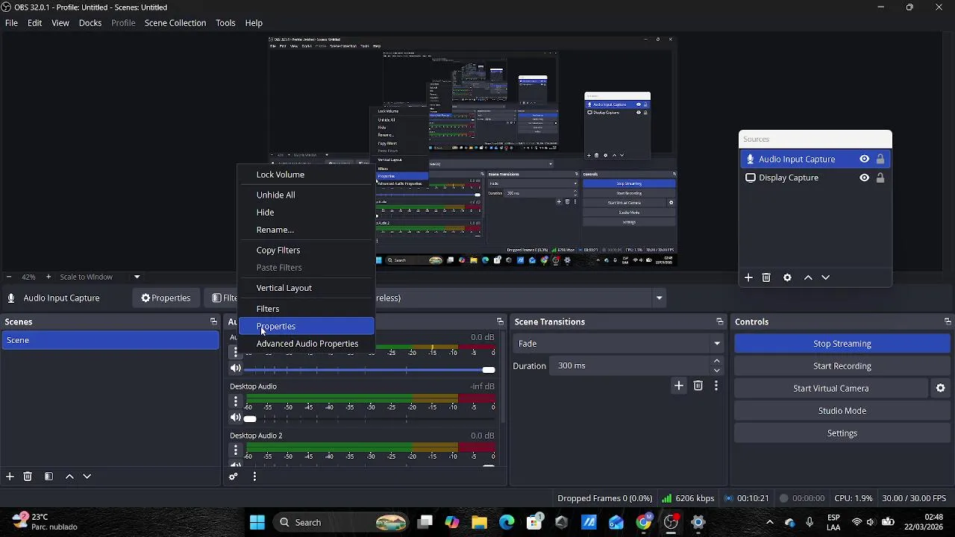Viewport: 955px width, 537px height.
Task: Open virtual camera settings gear
Action: click(x=940, y=389)
